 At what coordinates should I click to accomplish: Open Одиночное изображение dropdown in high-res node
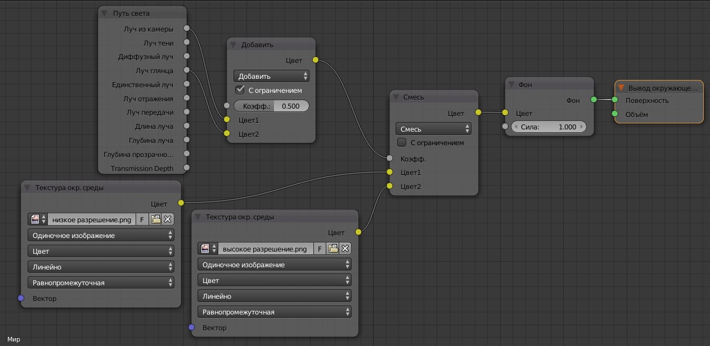(275, 264)
